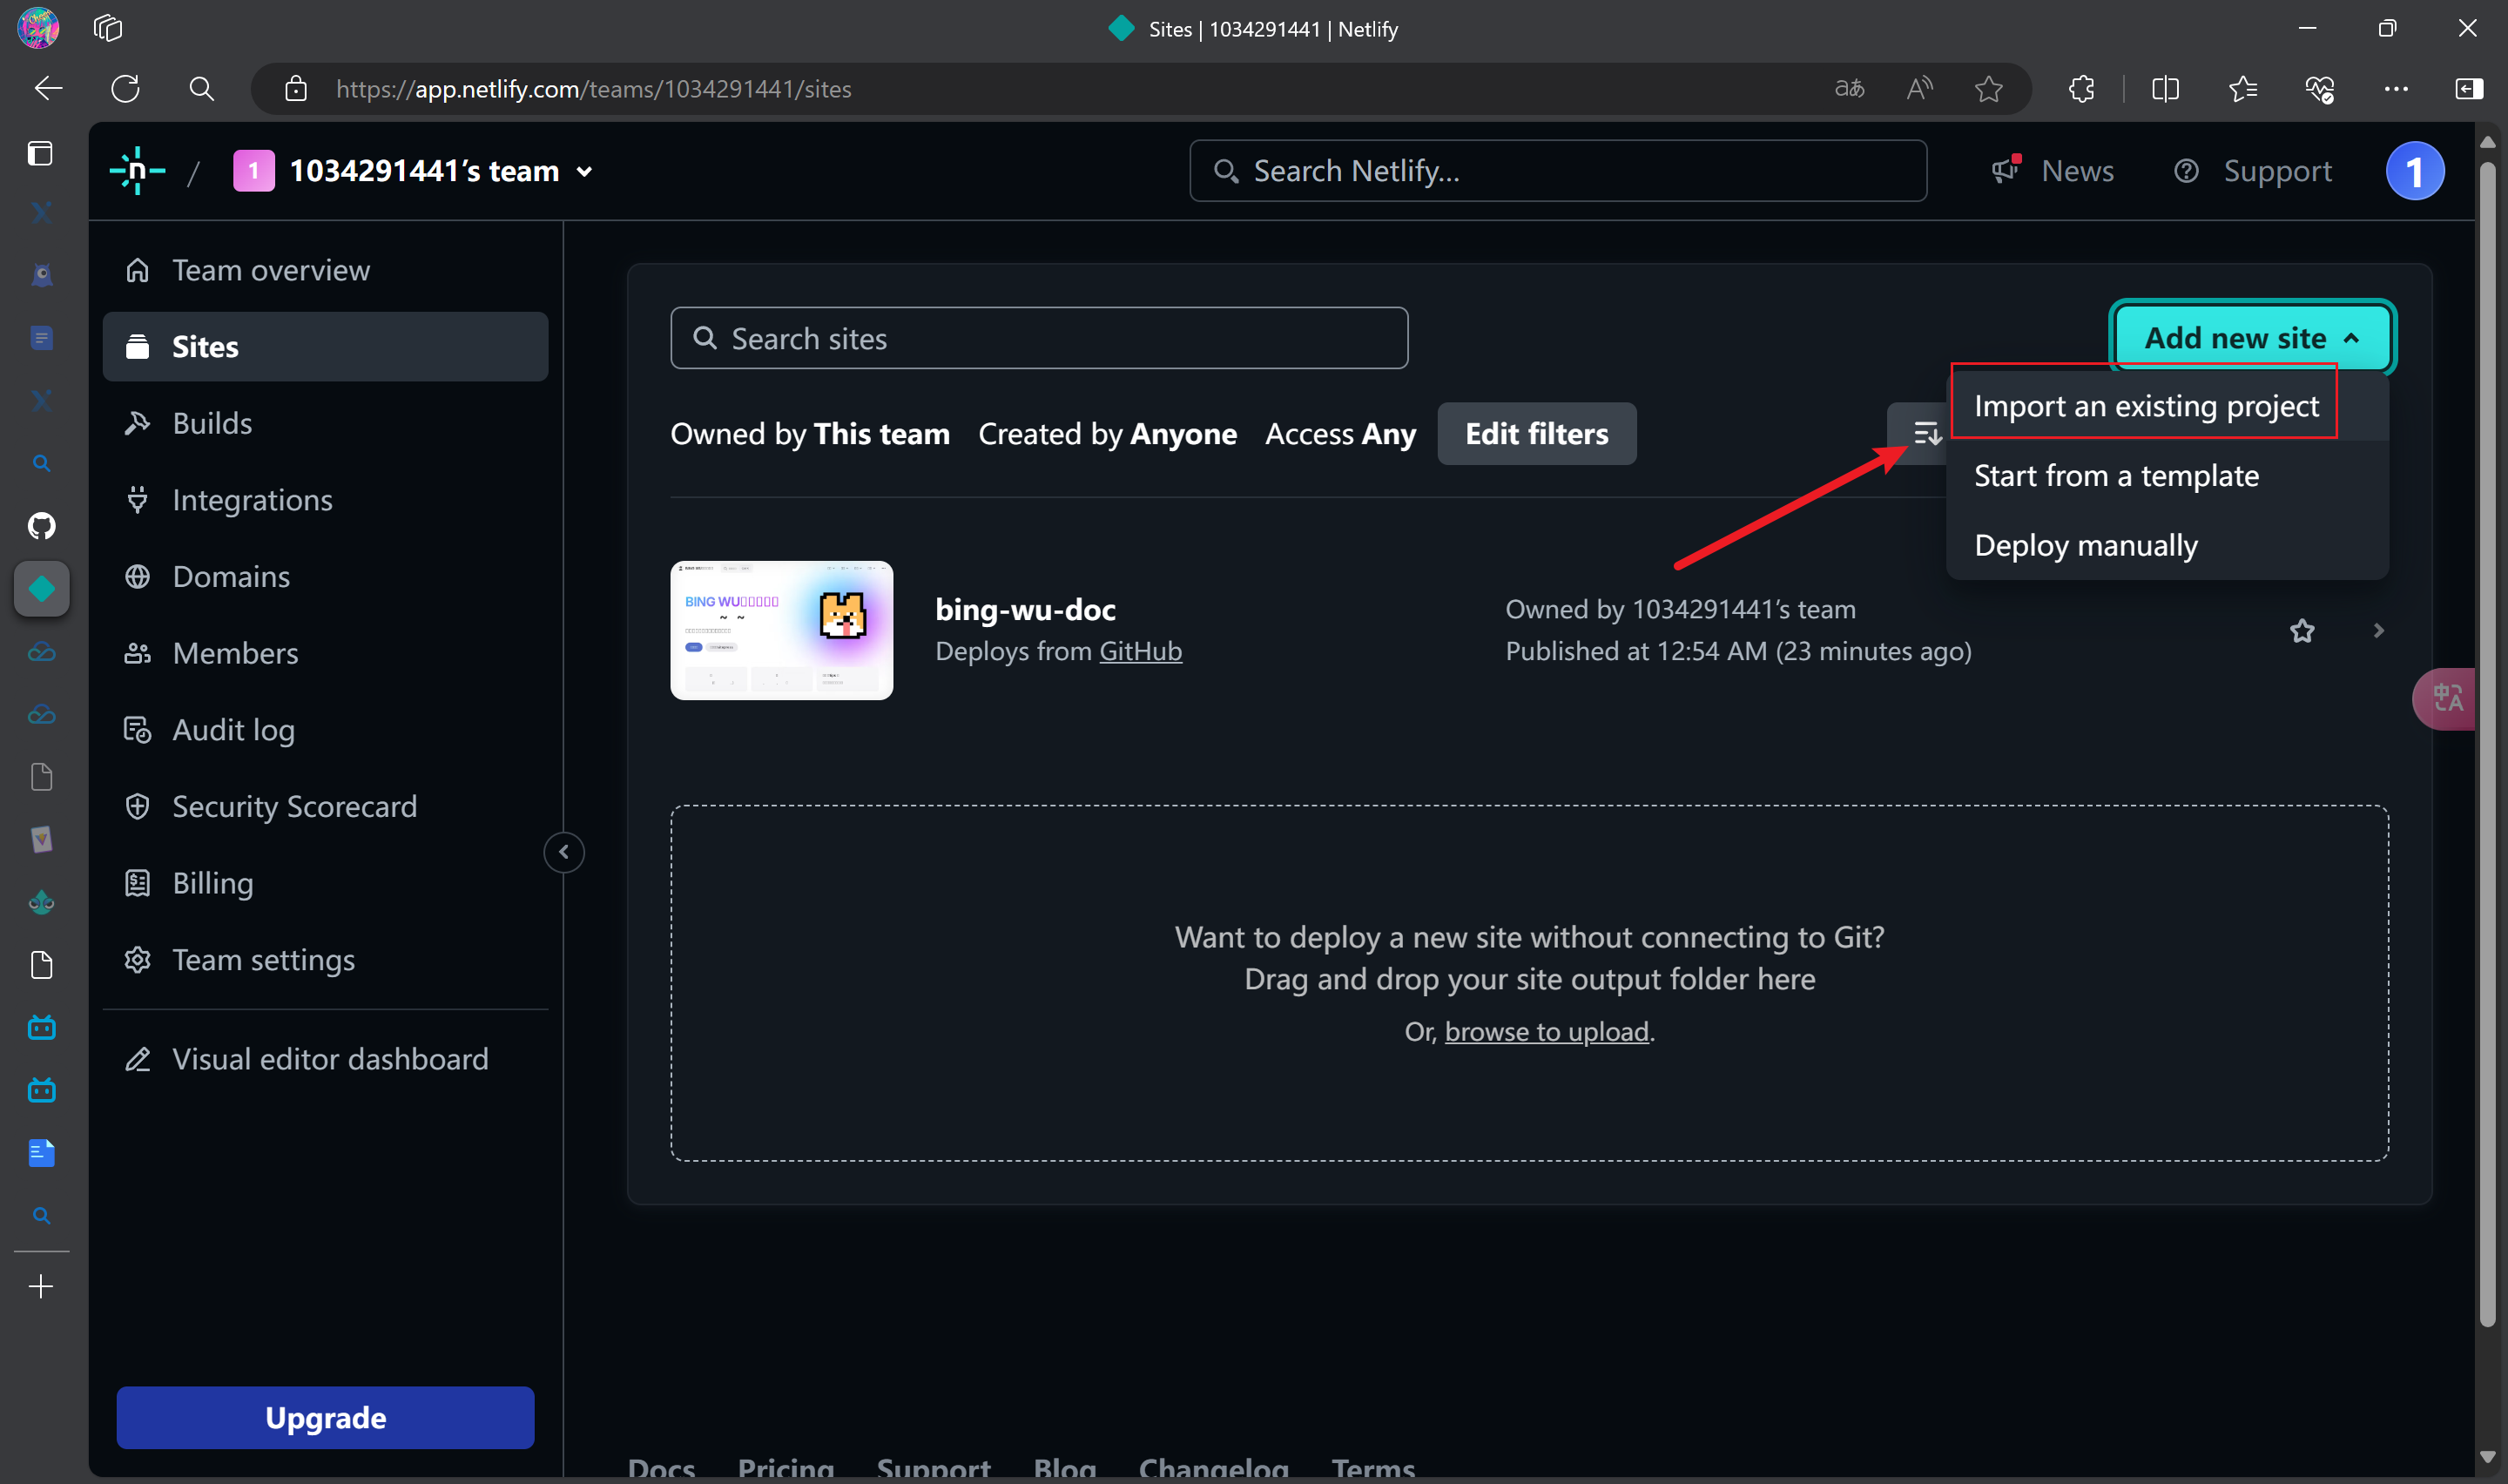The width and height of the screenshot is (2508, 1484).
Task: Open the sort order icon button
Action: pyautogui.click(x=1925, y=433)
